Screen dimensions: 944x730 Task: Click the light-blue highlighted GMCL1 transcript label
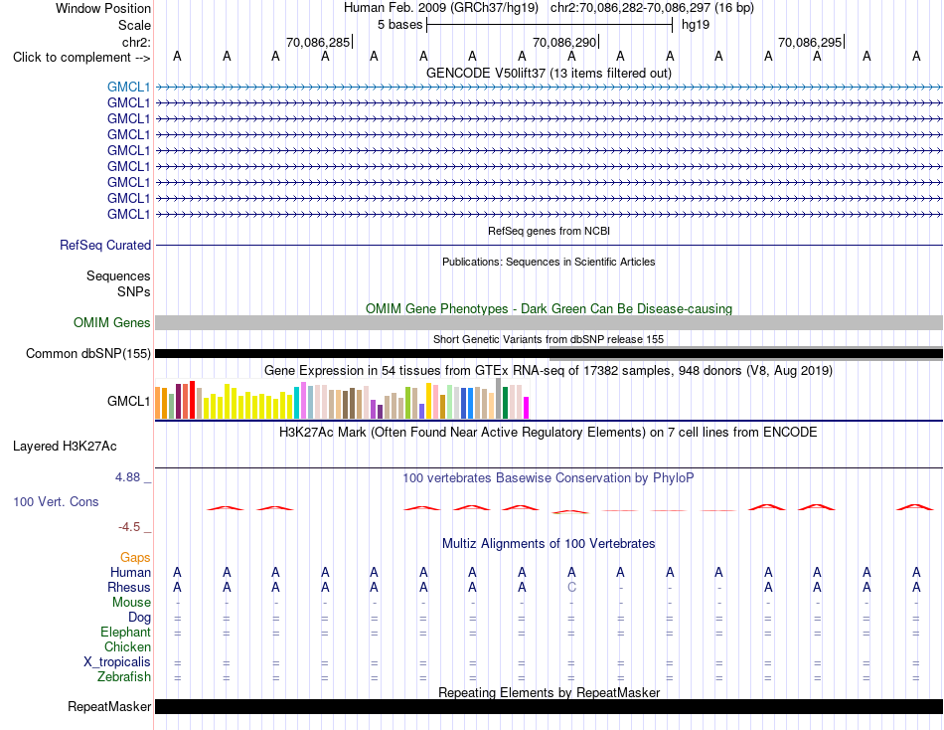coord(129,88)
